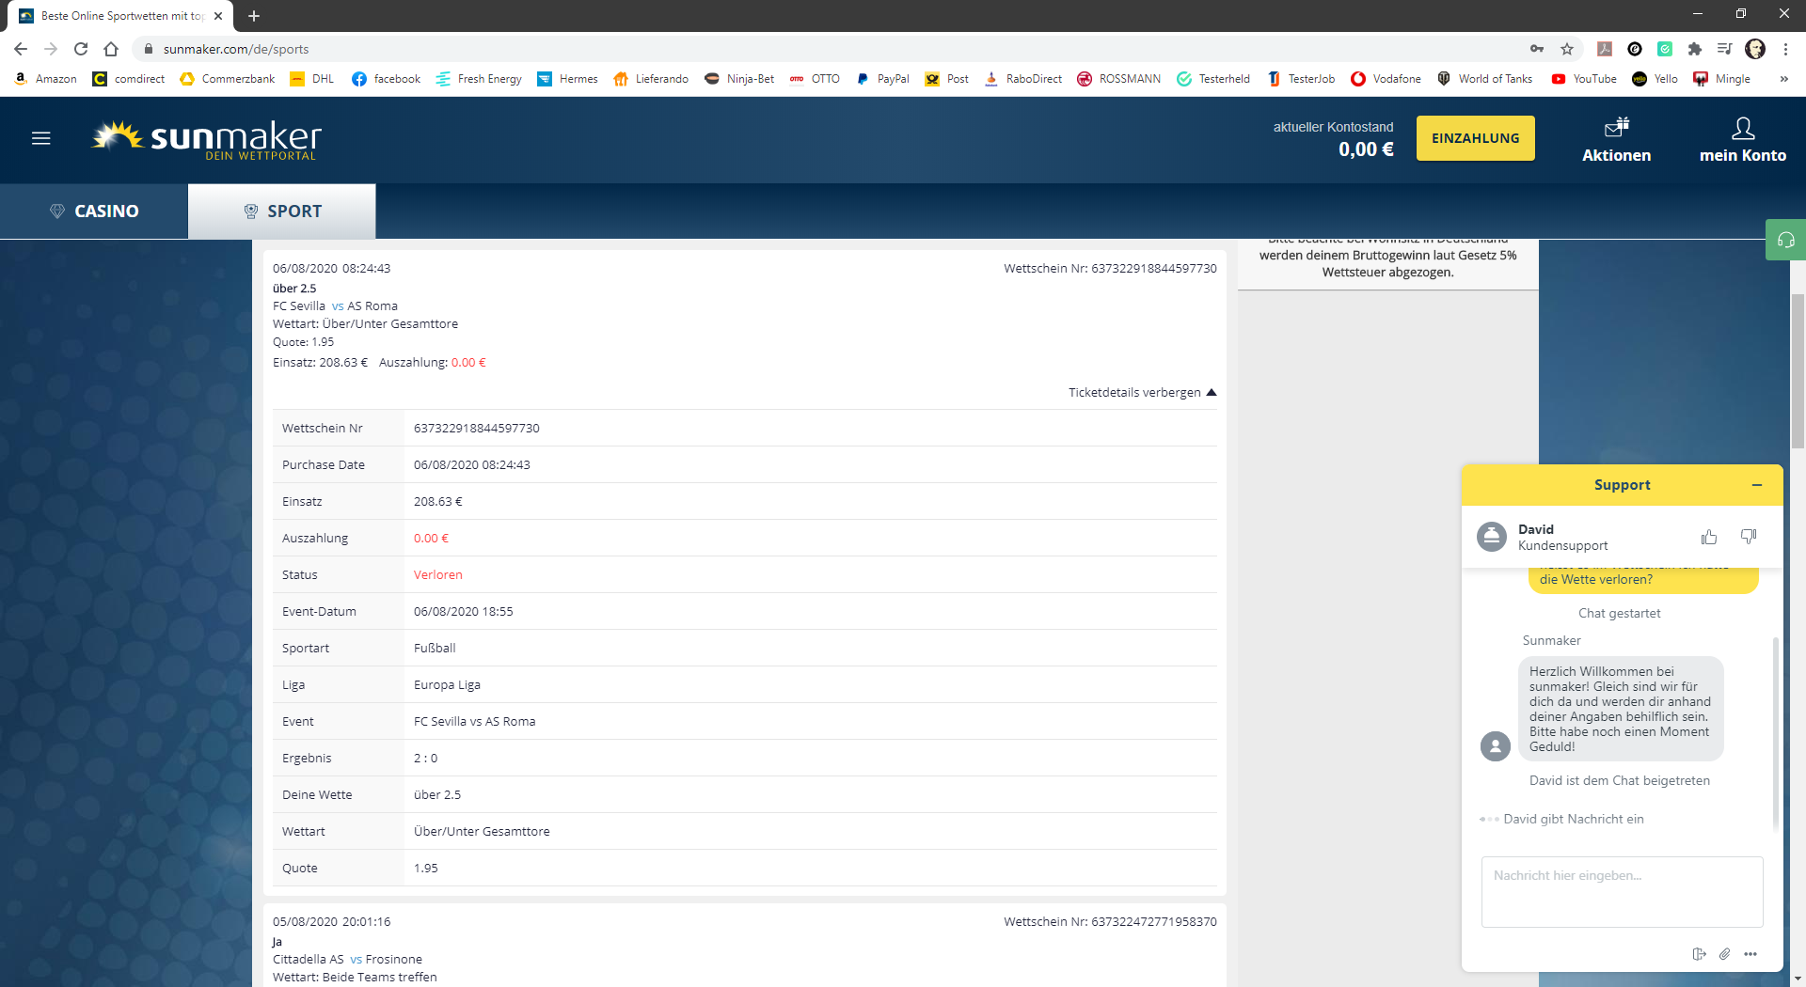The image size is (1806, 987).
Task: Click the Verloren status text
Action: point(437,575)
